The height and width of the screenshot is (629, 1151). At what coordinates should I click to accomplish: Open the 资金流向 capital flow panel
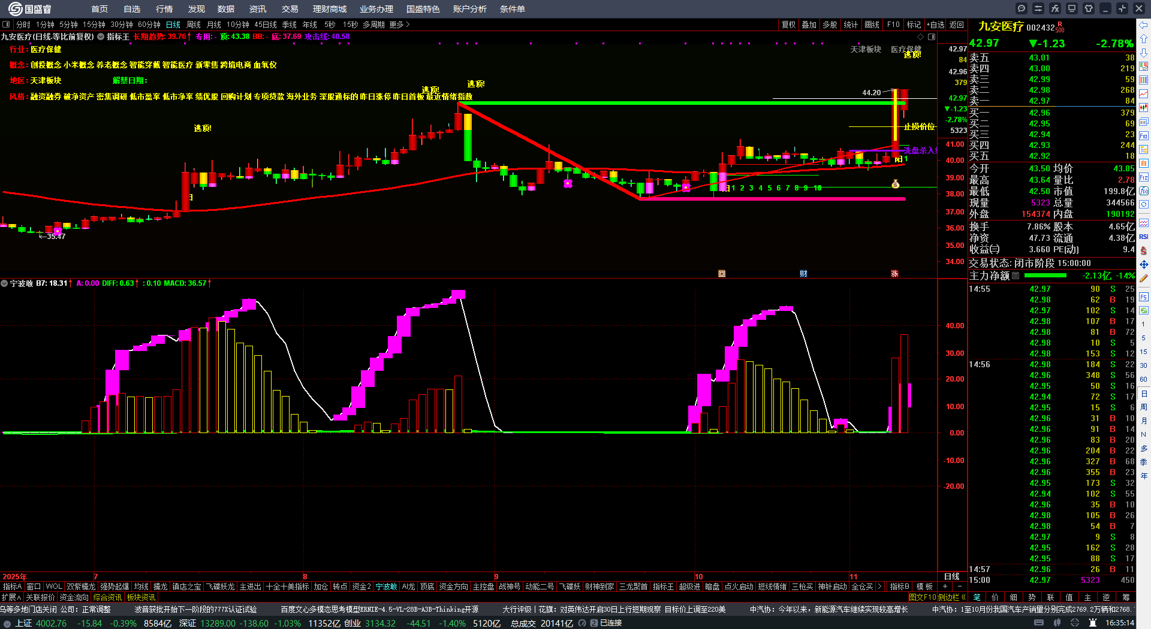(74, 597)
